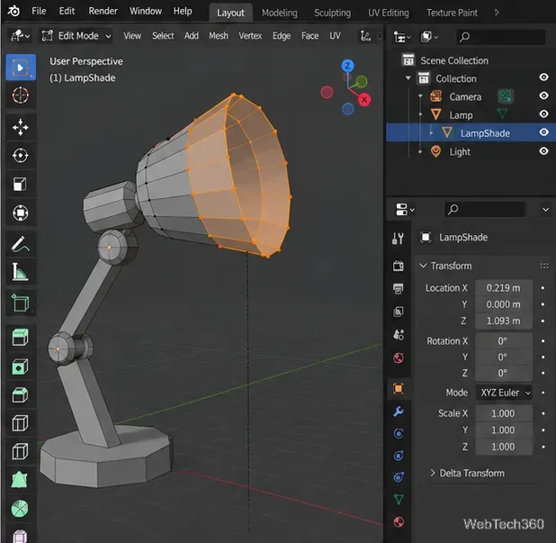This screenshot has height=543, width=556.
Task: Animate Rotation X property dot
Action: click(543, 341)
